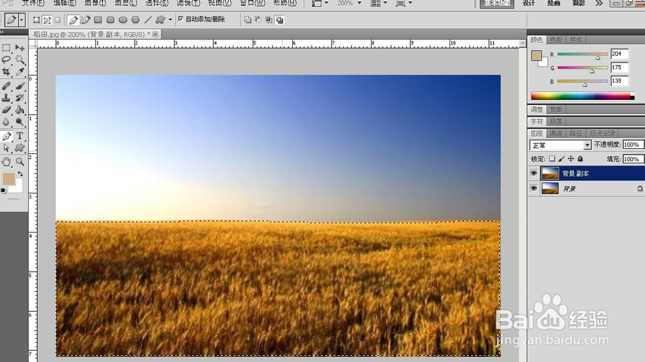Expand more workspaces chevron
The width and height of the screenshot is (645, 362).
tap(599, 3)
